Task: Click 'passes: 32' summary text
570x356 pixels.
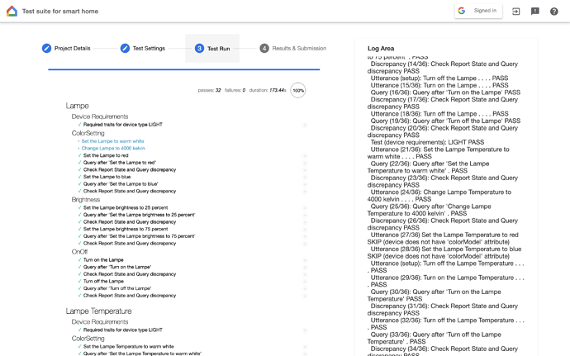Action: [x=209, y=90]
